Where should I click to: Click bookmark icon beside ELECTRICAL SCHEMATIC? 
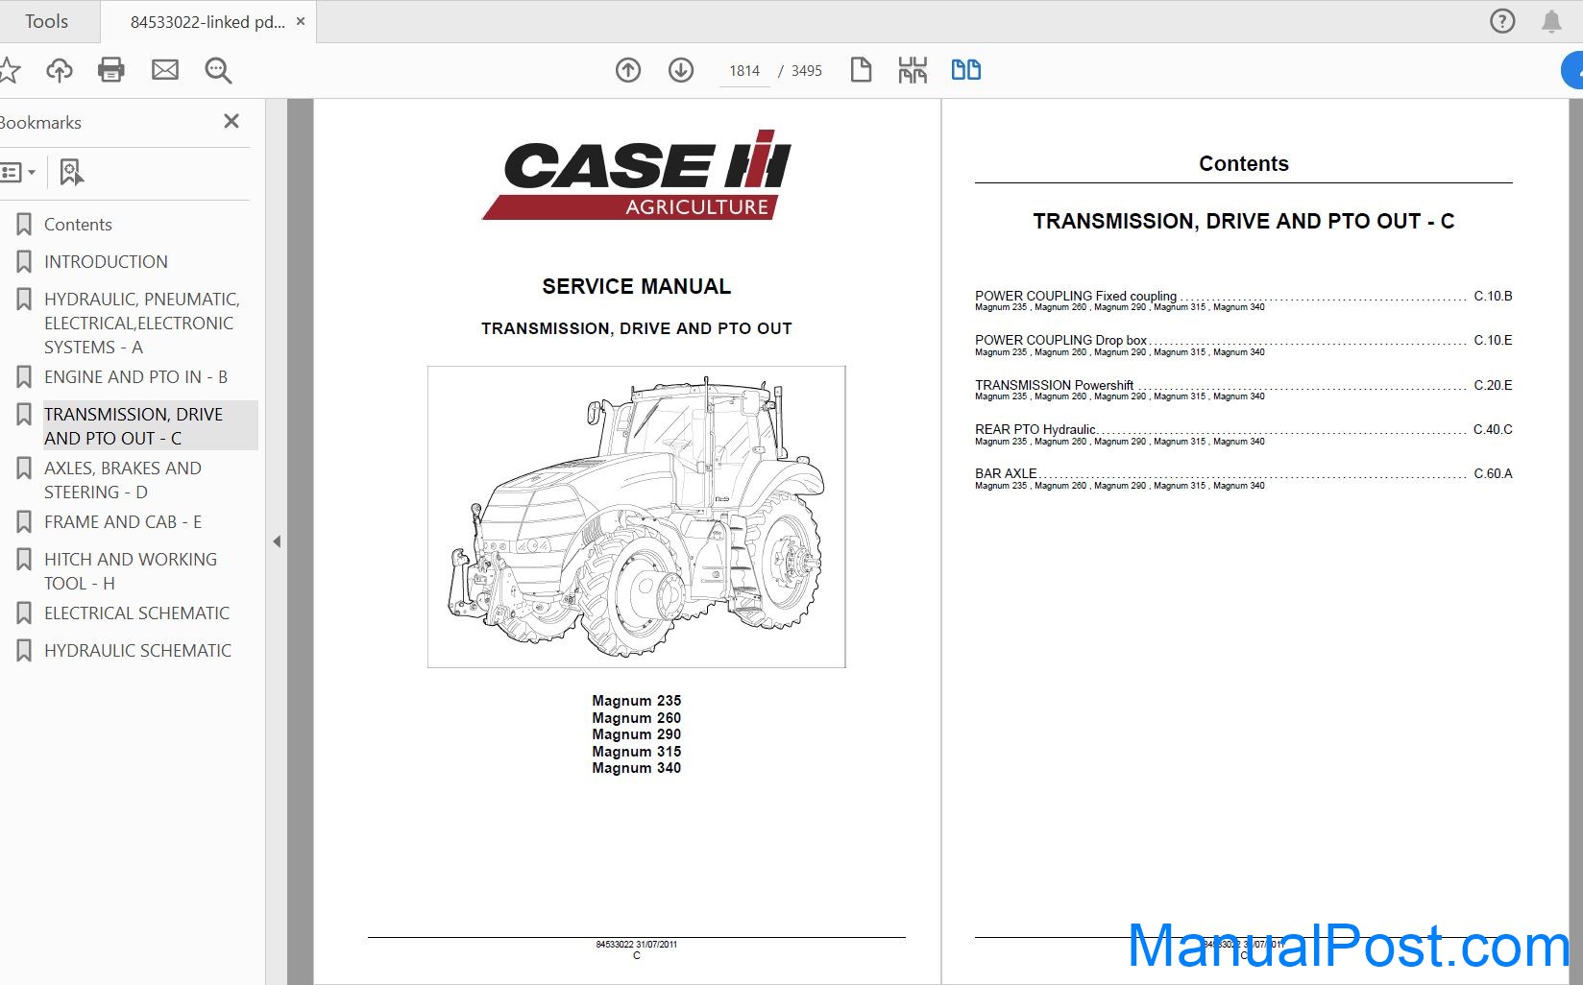point(24,613)
